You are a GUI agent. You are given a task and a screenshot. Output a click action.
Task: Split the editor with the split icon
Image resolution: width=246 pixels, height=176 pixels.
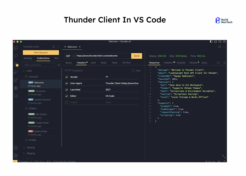pos(220,47)
